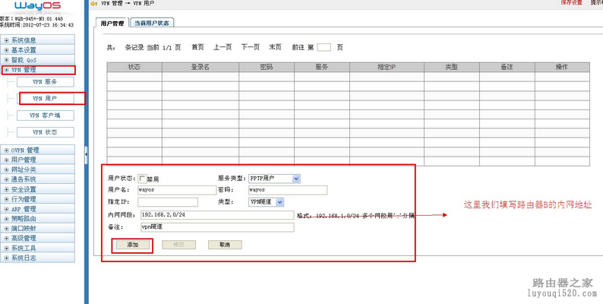Viewport: 603px width, 304px height.
Task: Click 保存设置 in the top bar
Action: tap(571, 2)
